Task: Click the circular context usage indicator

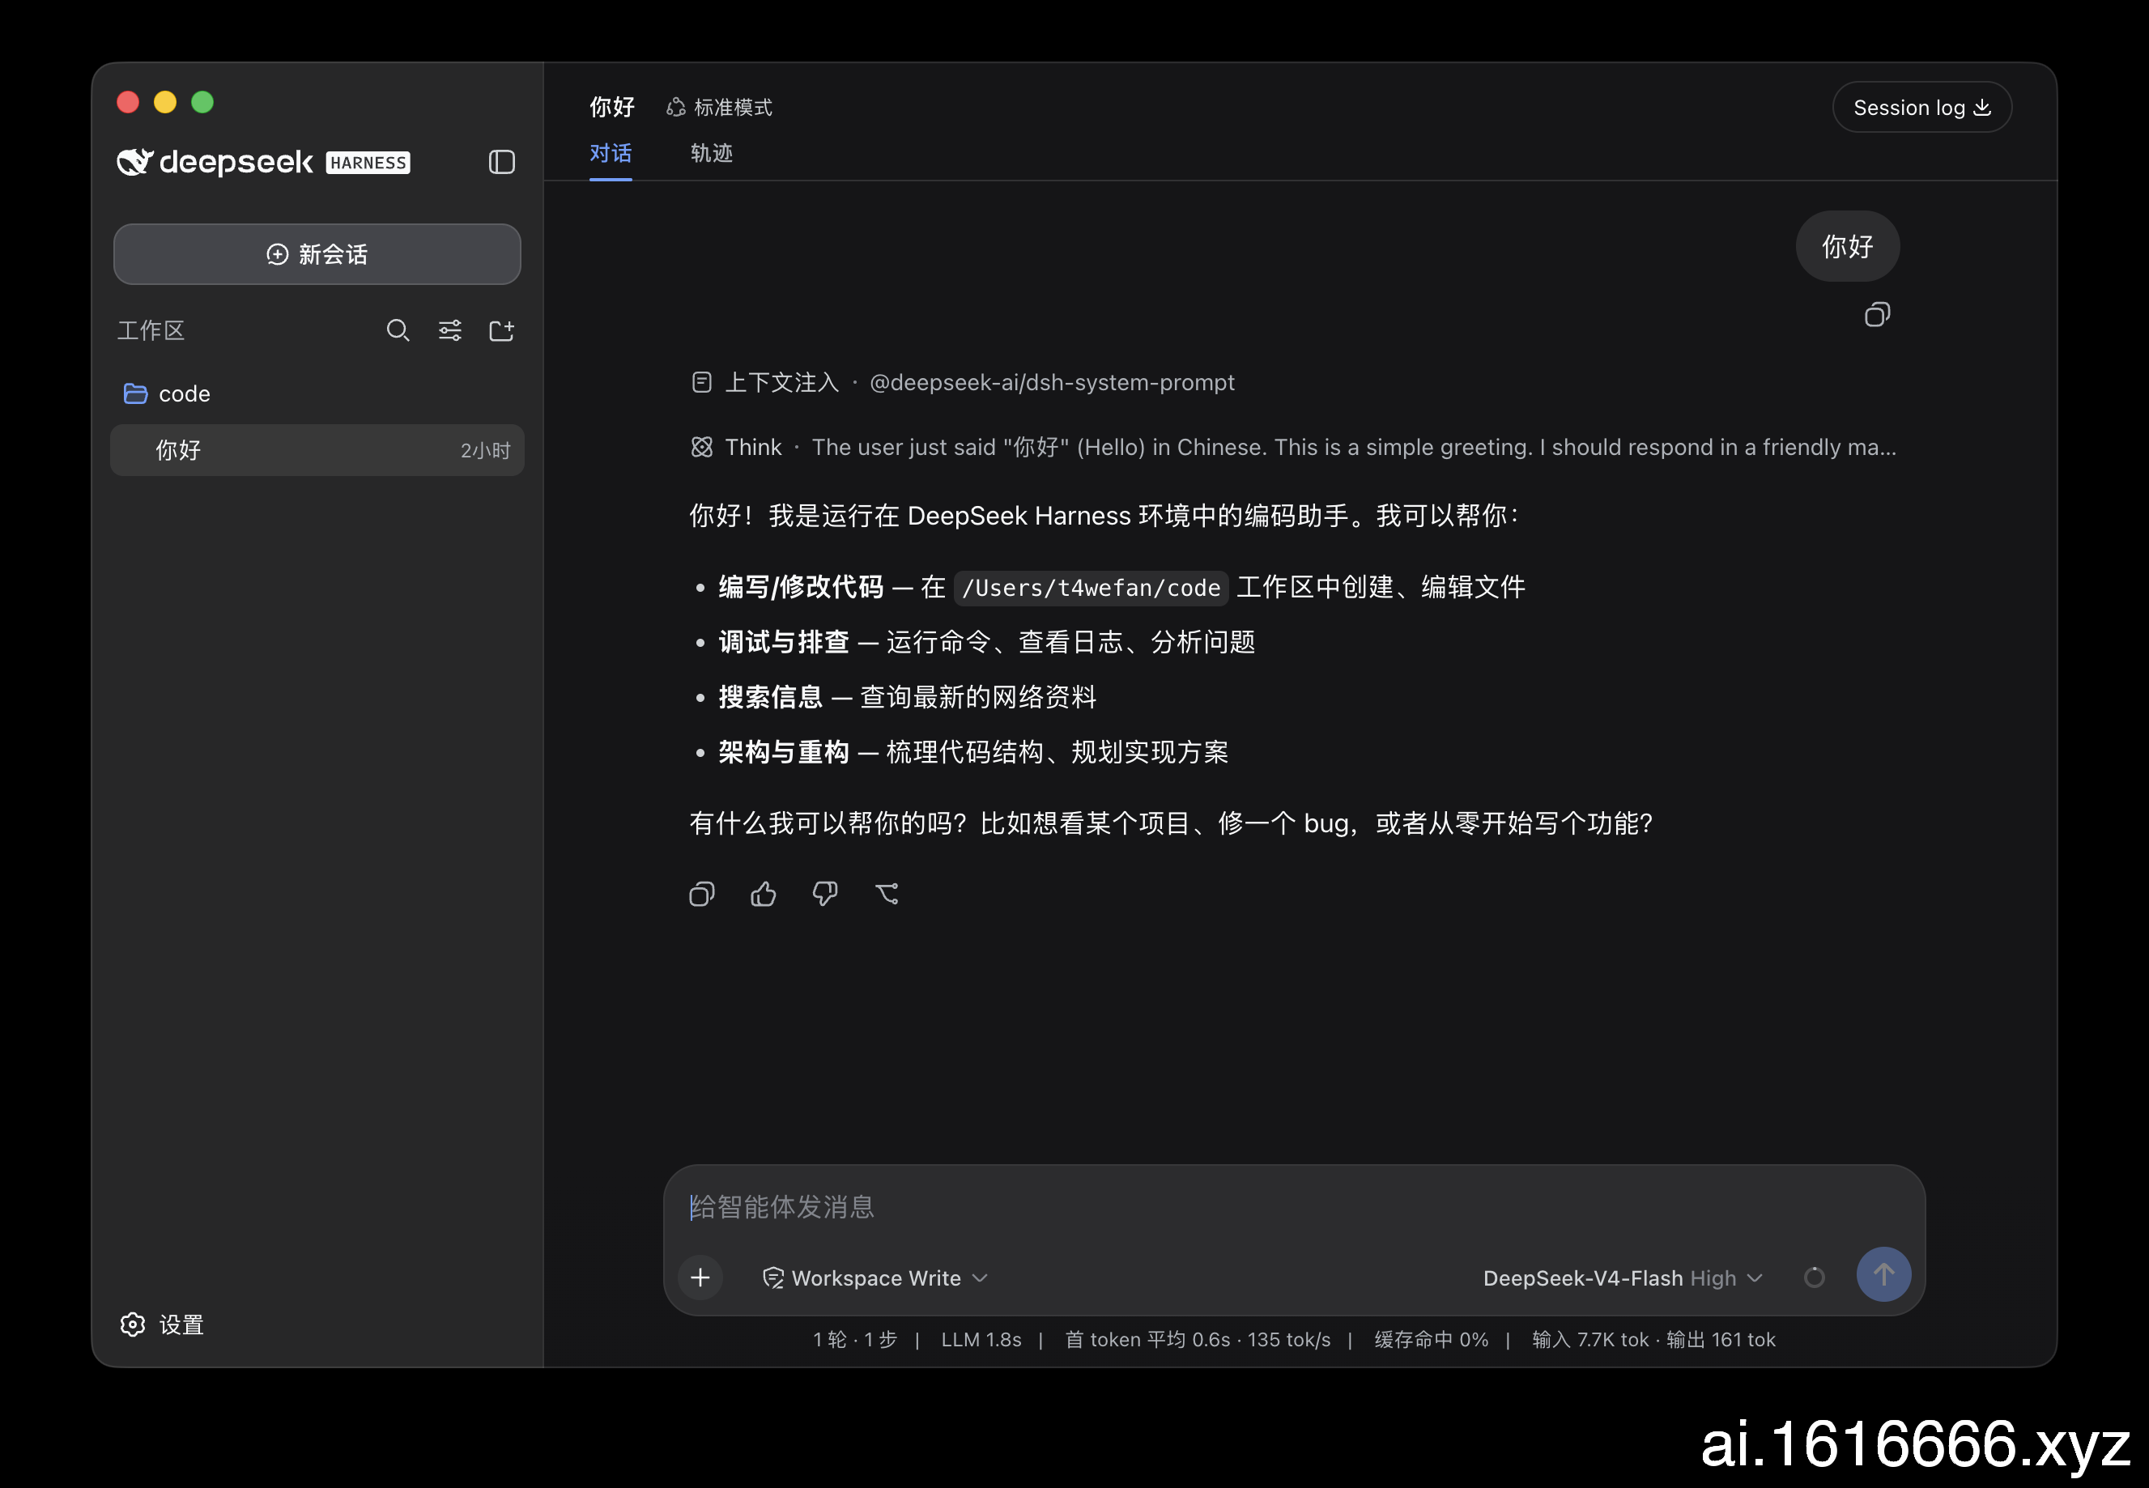Action: [1815, 1278]
